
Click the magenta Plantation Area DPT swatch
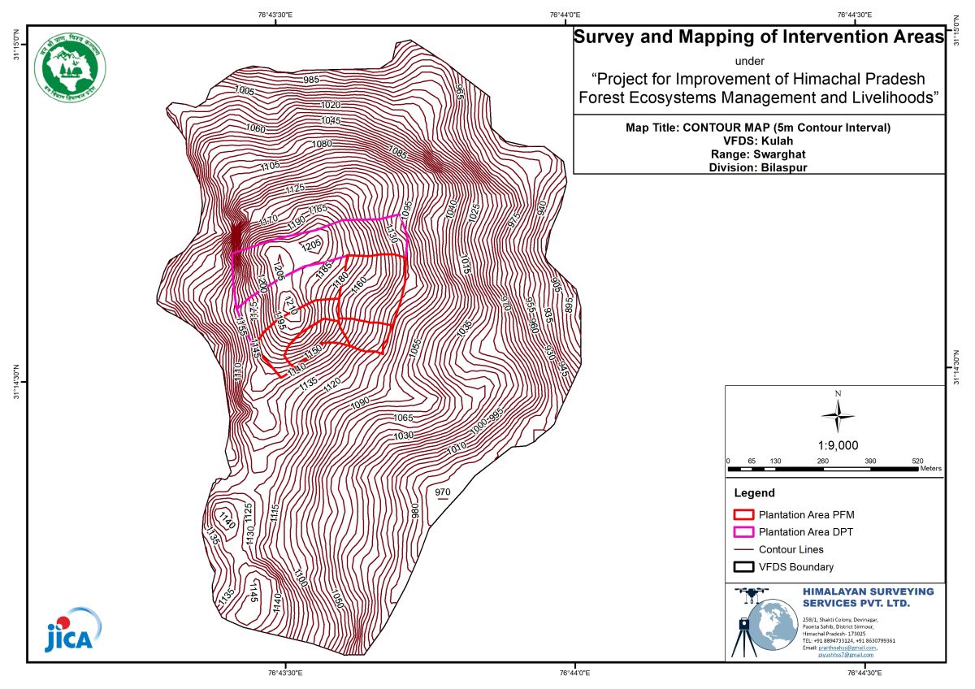pyautogui.click(x=743, y=532)
